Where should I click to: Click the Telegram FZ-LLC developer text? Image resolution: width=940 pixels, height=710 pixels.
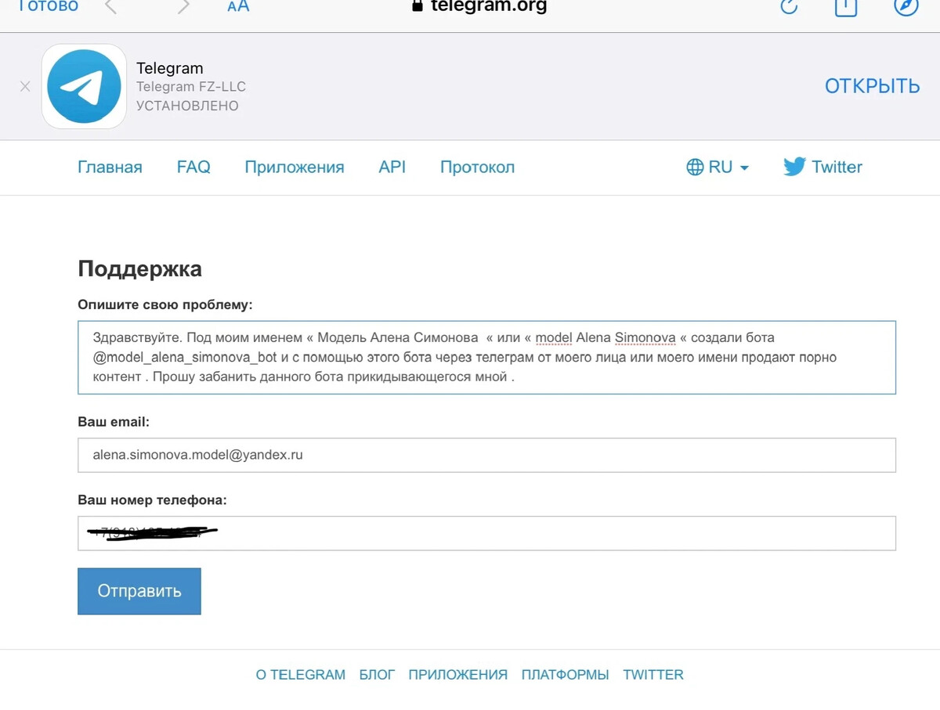pos(191,87)
